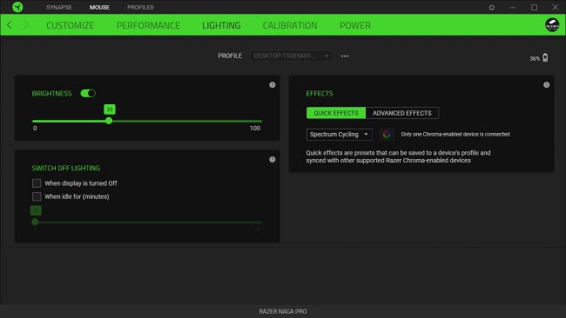Open the Lighting tab
The image size is (566, 318).
[x=221, y=25]
